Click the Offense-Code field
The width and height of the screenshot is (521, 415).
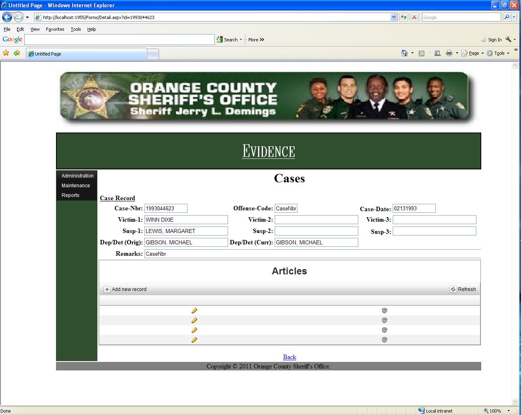coord(286,208)
